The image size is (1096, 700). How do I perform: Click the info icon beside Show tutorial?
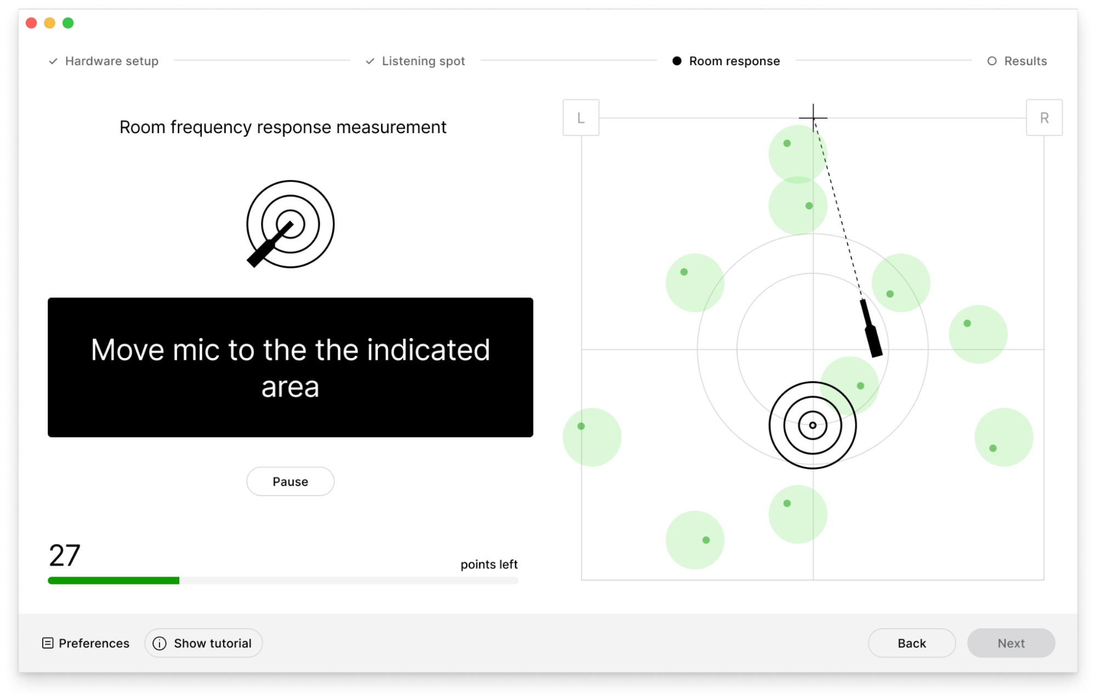160,643
